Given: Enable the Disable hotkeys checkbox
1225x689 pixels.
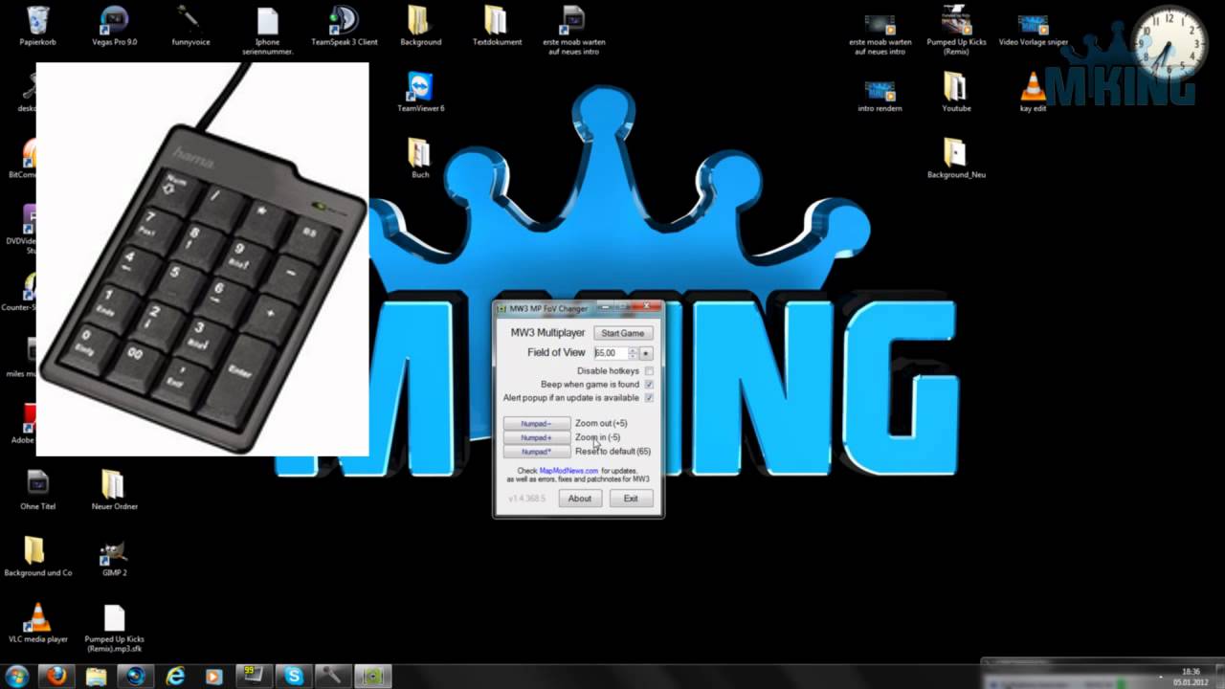Looking at the screenshot, I should 649,371.
